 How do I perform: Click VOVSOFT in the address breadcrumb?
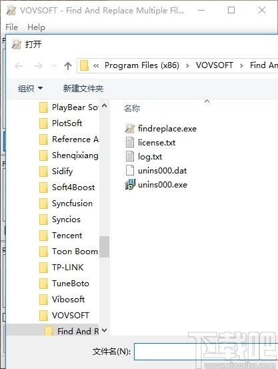215,65
